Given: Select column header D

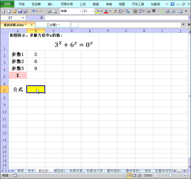Looking at the screenshot, I should (x=72, y=31).
